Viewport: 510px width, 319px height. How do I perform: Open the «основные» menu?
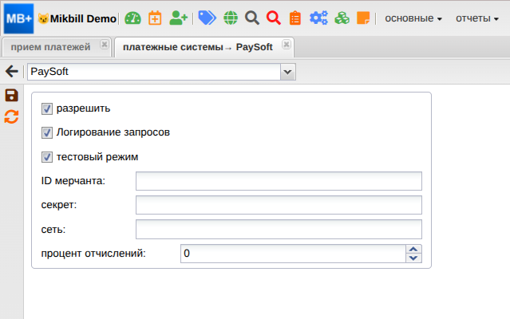pyautogui.click(x=413, y=18)
